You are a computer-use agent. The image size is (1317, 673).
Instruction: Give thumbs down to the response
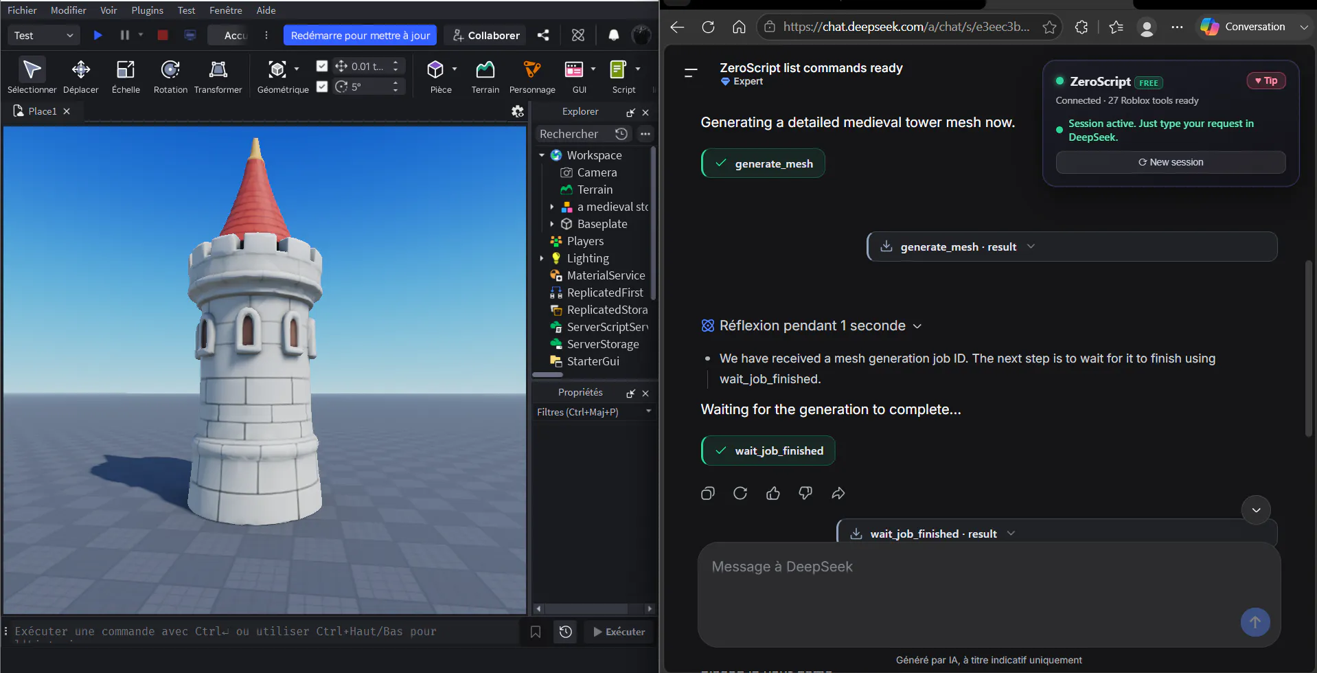[805, 493]
